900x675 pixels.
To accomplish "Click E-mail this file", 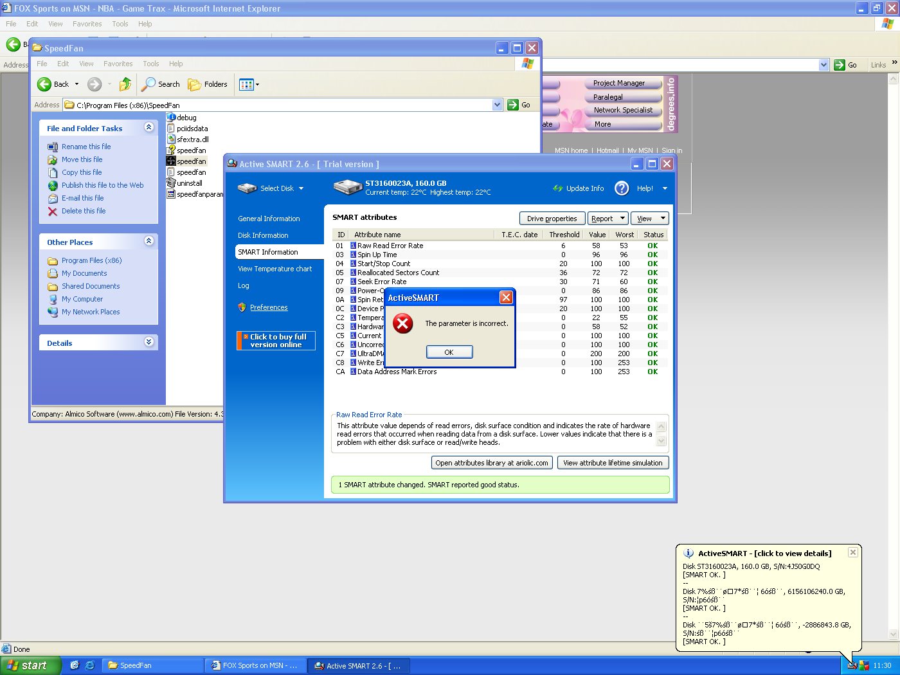I will coord(83,198).
